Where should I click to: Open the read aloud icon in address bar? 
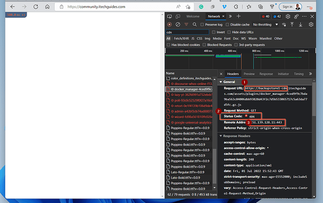coord(178,7)
